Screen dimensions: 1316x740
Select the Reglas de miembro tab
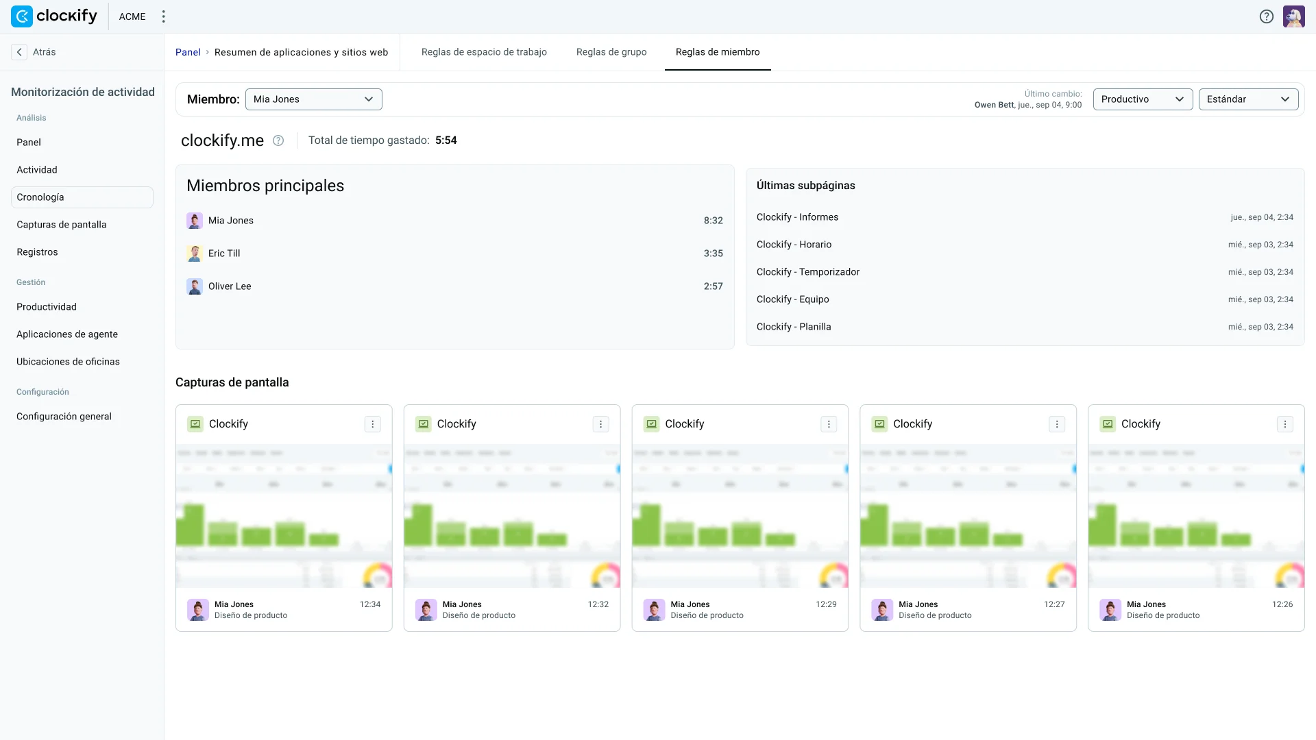pos(718,52)
